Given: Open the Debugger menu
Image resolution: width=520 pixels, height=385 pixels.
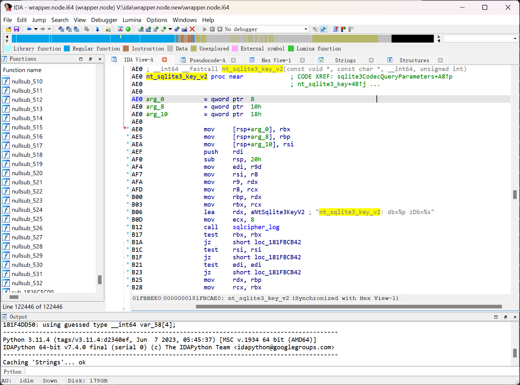Looking at the screenshot, I should point(104,20).
